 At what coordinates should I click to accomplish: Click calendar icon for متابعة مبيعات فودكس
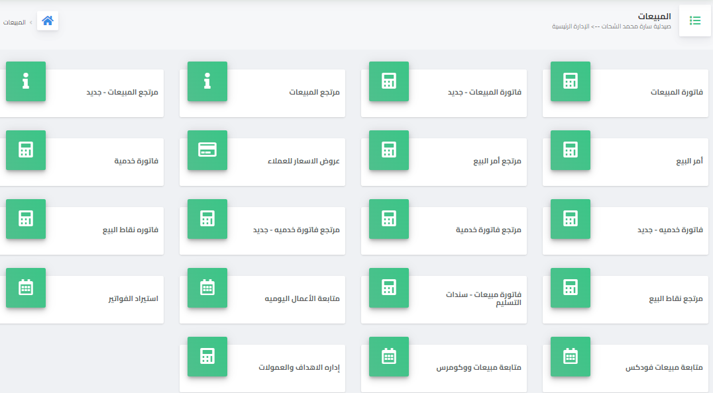tap(570, 357)
